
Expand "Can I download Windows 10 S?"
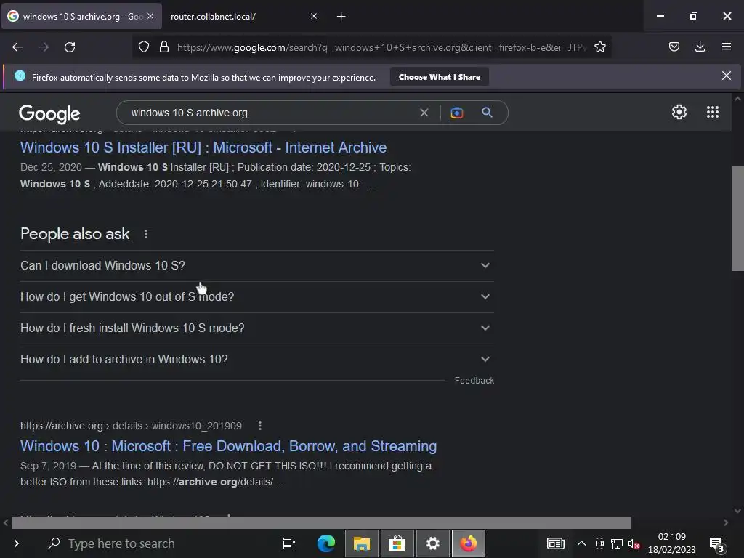pos(256,266)
